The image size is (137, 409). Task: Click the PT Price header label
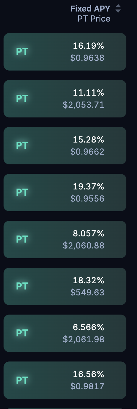(94, 19)
